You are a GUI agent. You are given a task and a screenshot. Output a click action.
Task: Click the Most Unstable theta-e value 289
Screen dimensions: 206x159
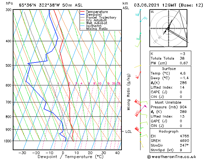183,112
